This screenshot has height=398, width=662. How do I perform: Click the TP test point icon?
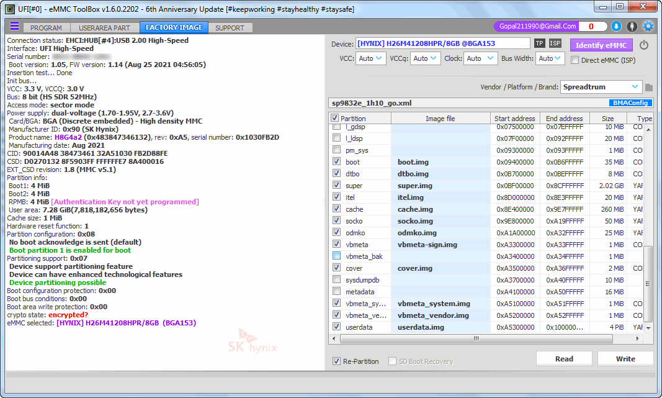pos(539,43)
